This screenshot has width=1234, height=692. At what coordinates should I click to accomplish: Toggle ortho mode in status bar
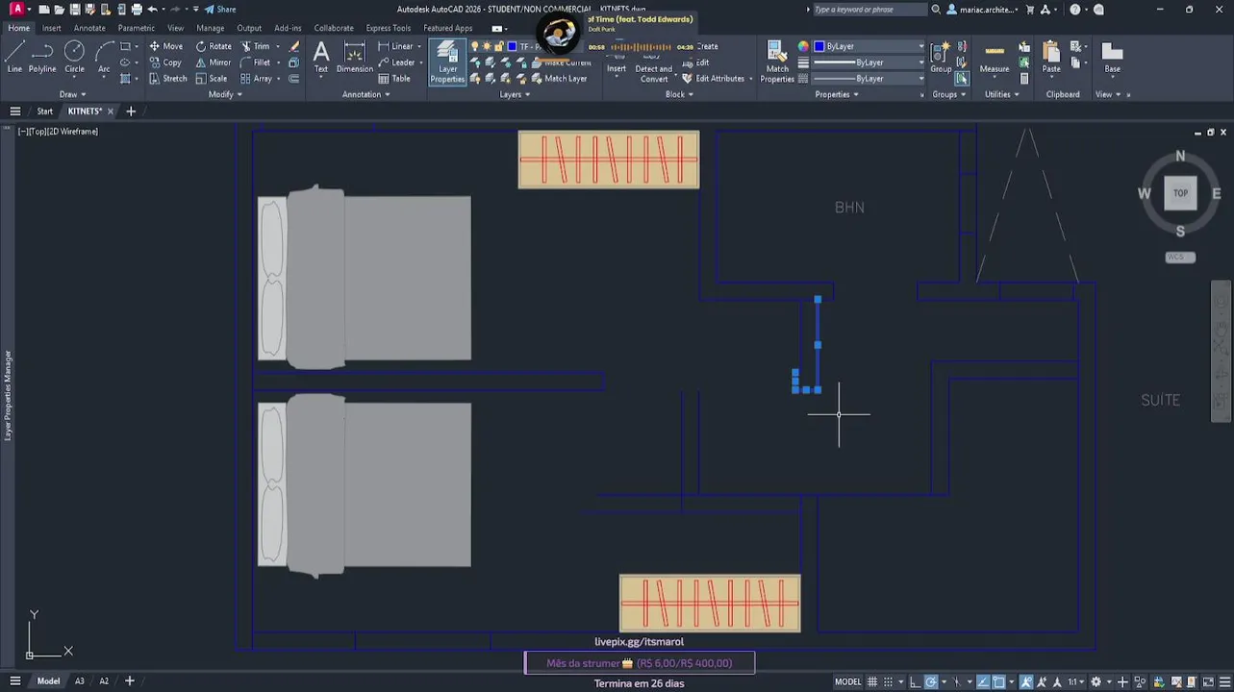916,681
